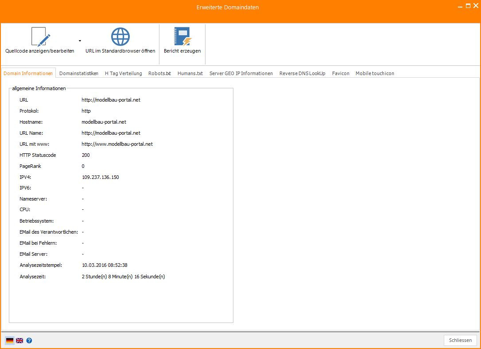Open the H Tag Verteilung tab
The width and height of the screenshot is (481, 349).
(x=123, y=73)
